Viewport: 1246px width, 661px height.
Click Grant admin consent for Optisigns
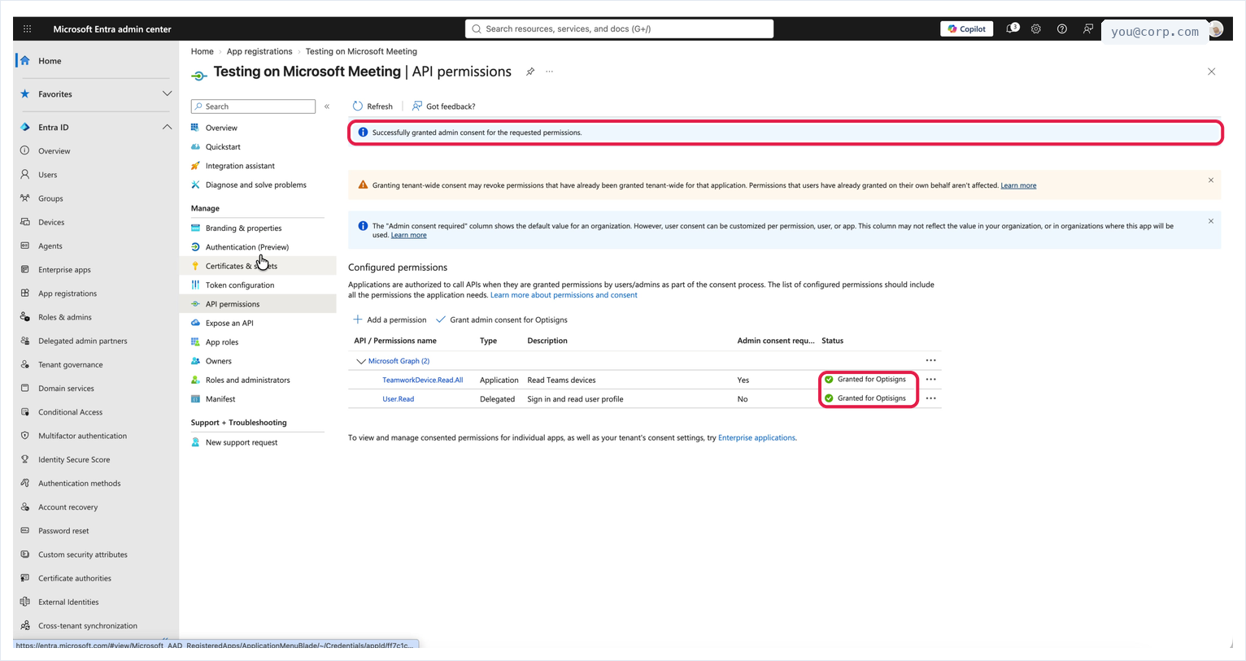[502, 320]
